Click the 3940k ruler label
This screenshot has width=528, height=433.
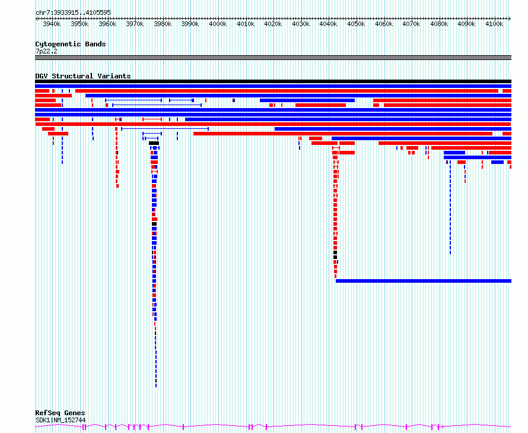point(52,24)
